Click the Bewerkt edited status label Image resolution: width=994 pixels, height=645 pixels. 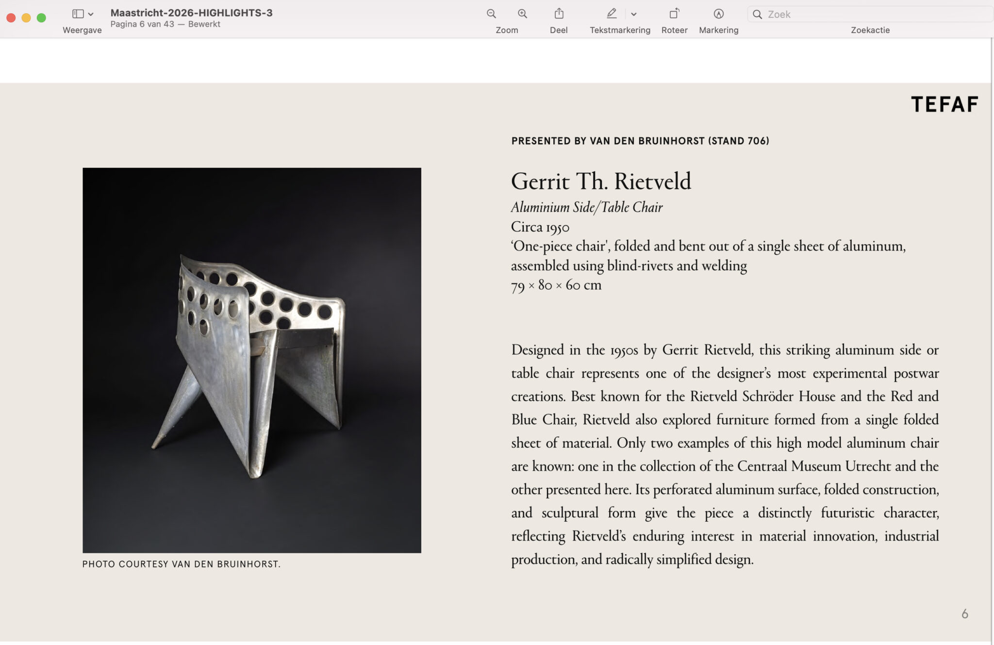coord(204,24)
